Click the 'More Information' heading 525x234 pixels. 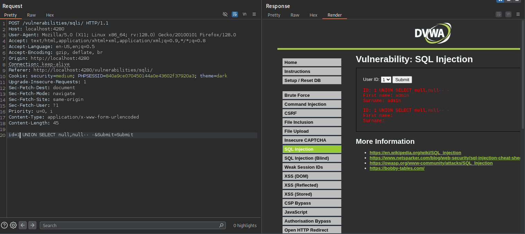(x=385, y=141)
